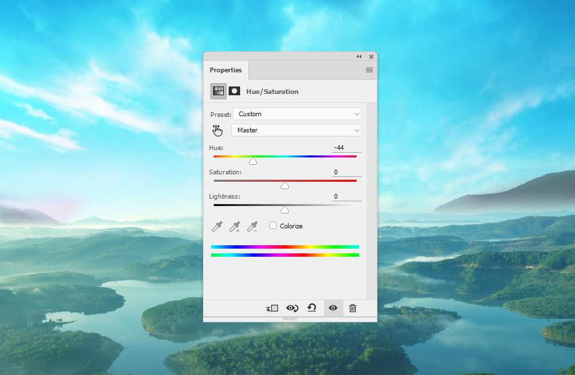View previous state of adjustment

click(x=292, y=308)
